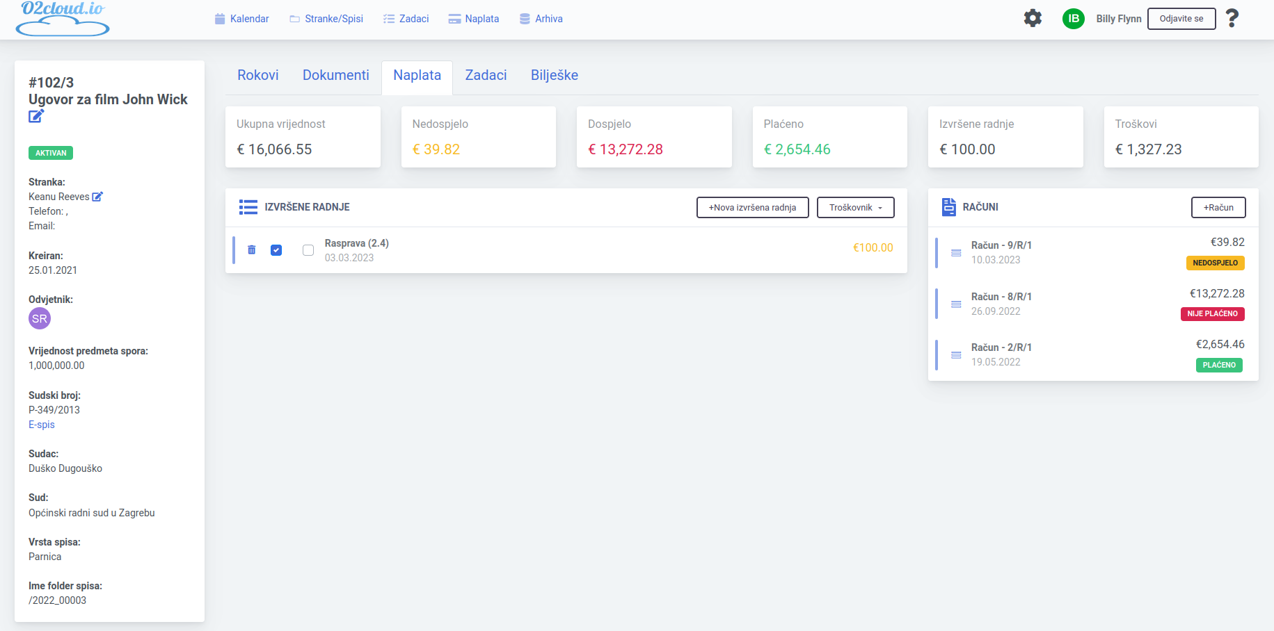
Task: Click the icon next to Račun - 9/R/1
Action: pyautogui.click(x=956, y=253)
